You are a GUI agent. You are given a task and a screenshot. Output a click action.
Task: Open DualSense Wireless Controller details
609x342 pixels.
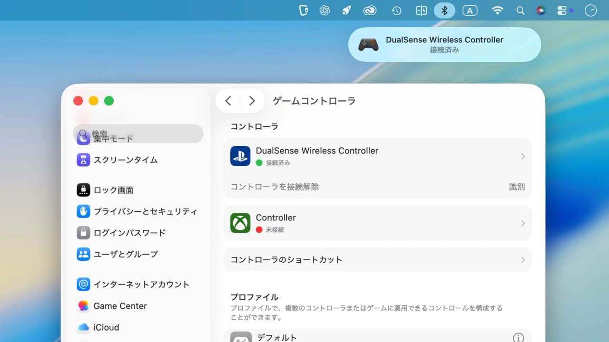point(377,156)
